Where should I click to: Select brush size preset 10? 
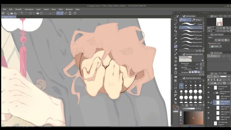(186, 86)
